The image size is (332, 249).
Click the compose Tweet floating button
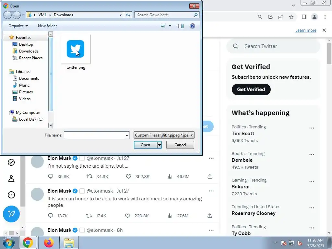pos(11,214)
